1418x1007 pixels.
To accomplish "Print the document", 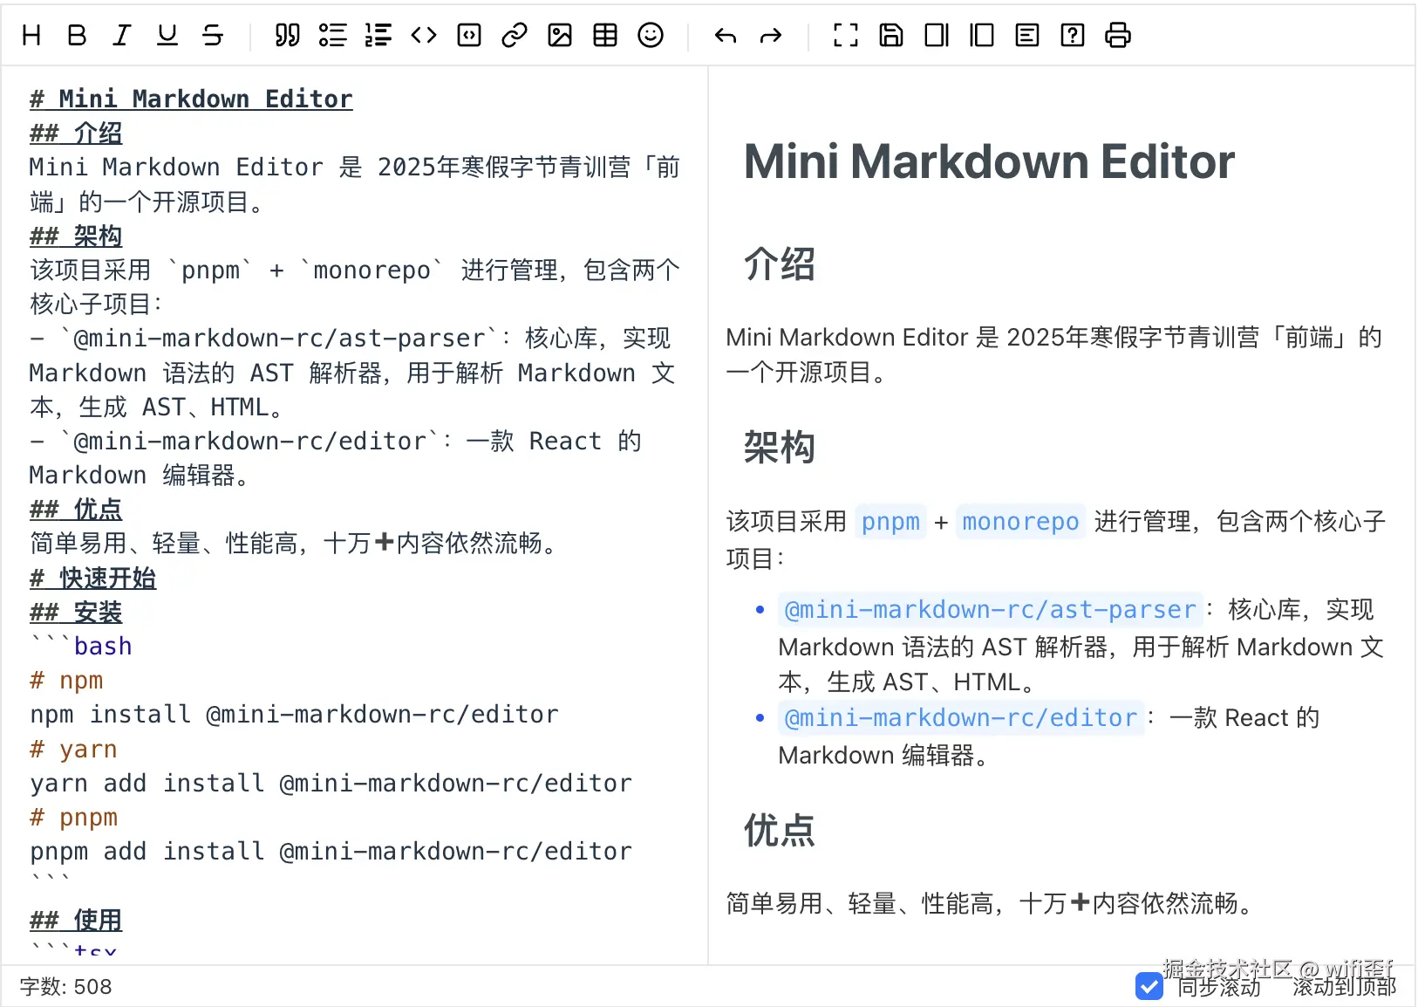I will coord(1118,35).
